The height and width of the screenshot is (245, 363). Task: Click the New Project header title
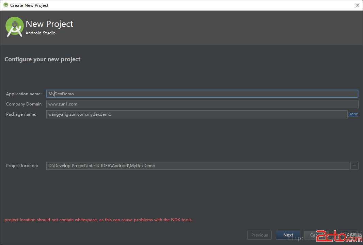click(49, 24)
